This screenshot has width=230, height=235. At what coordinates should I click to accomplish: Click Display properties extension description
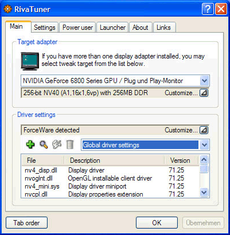[x=106, y=194]
